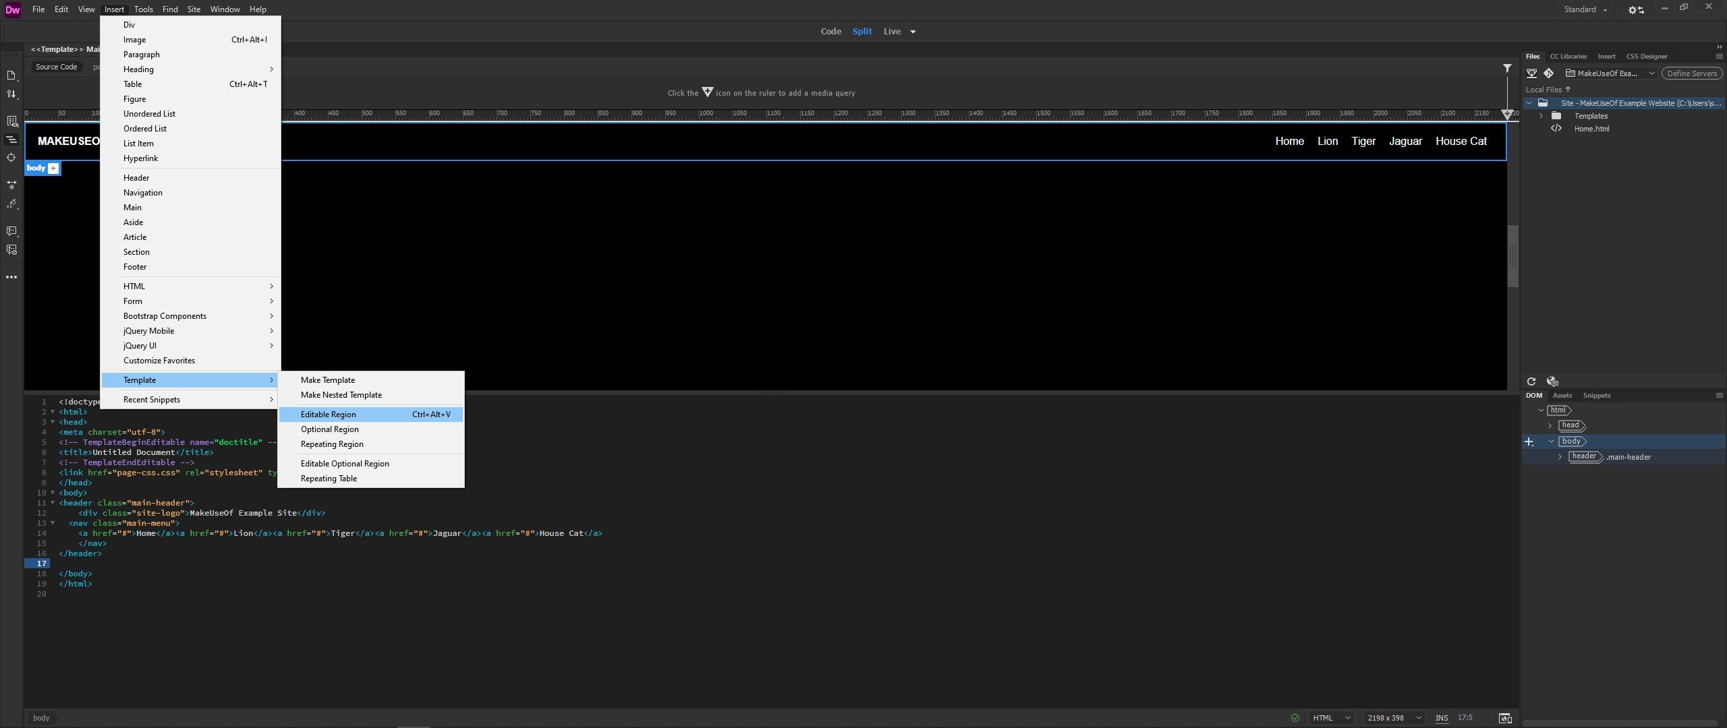The width and height of the screenshot is (1727, 728).
Task: Switch to Live view mode
Action: coord(892,31)
